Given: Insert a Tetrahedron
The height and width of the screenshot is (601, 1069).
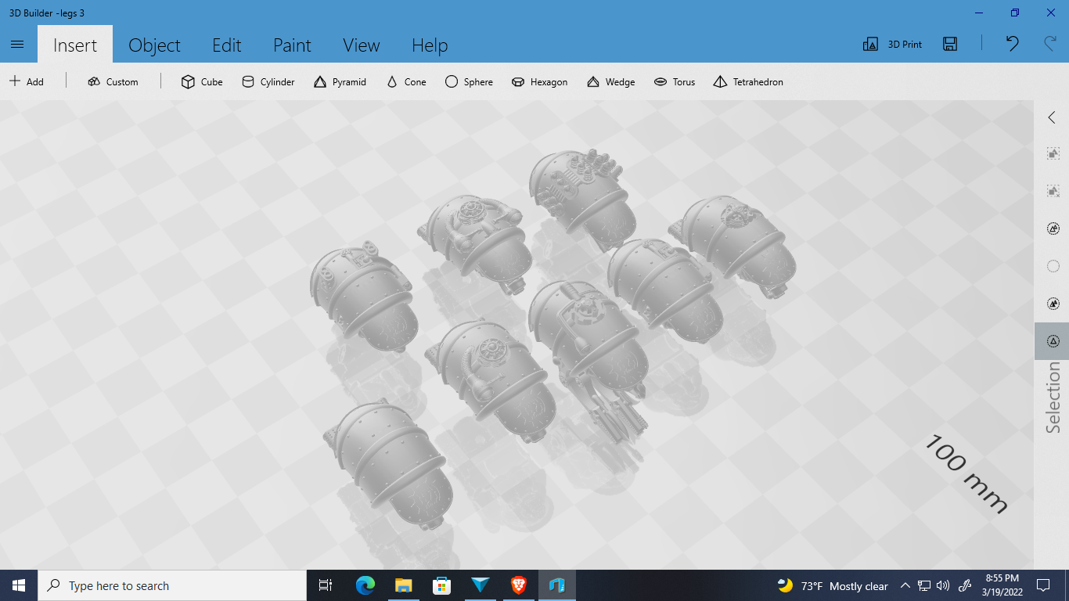Looking at the screenshot, I should [748, 81].
